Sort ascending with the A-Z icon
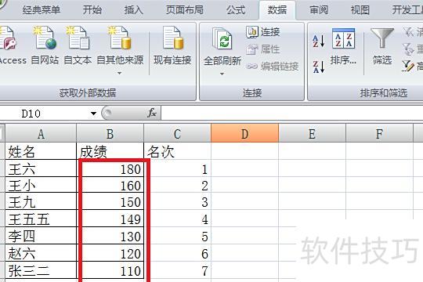This screenshot has width=423, height=282. tap(319, 41)
